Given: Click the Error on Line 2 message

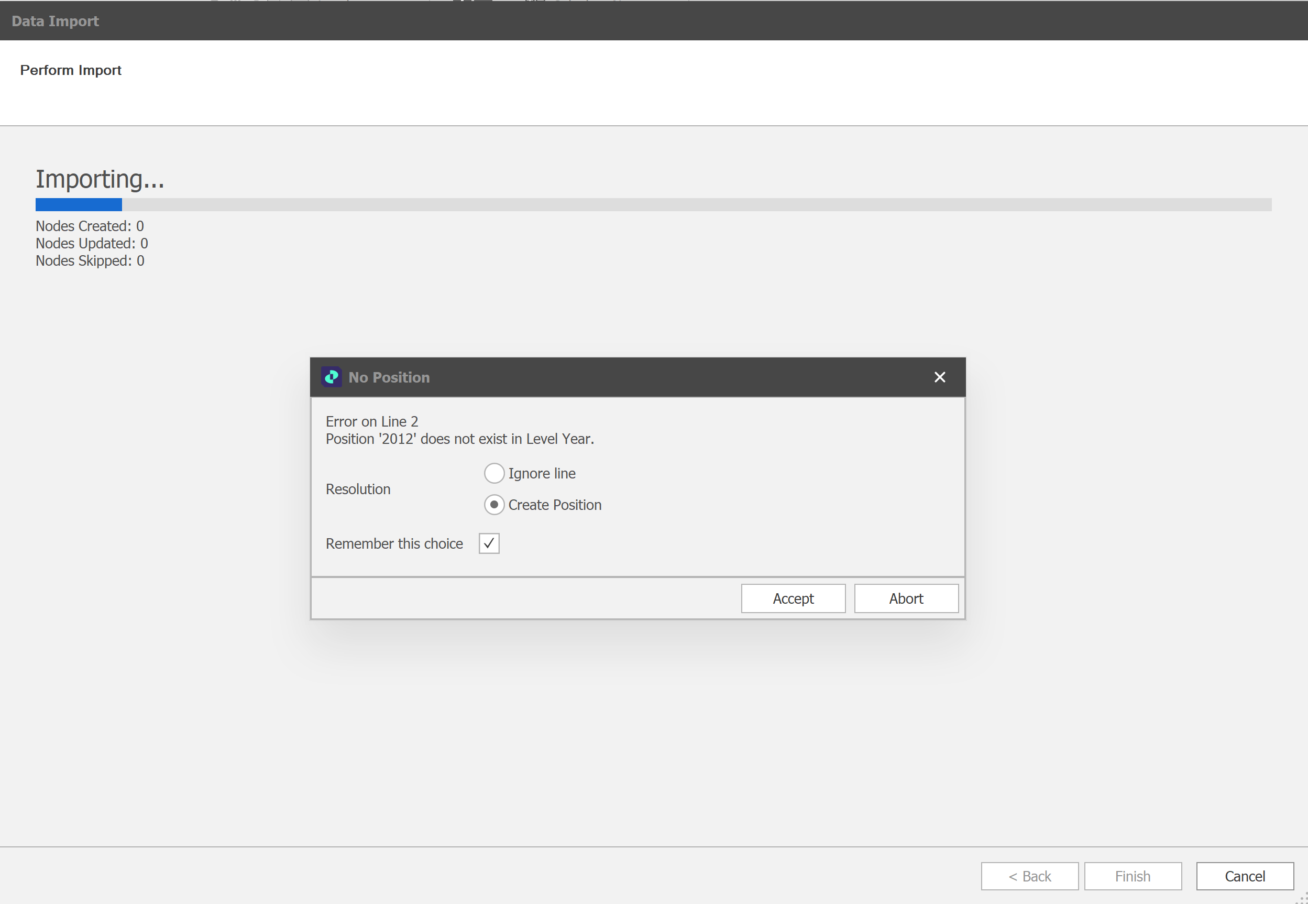Looking at the screenshot, I should (372, 421).
